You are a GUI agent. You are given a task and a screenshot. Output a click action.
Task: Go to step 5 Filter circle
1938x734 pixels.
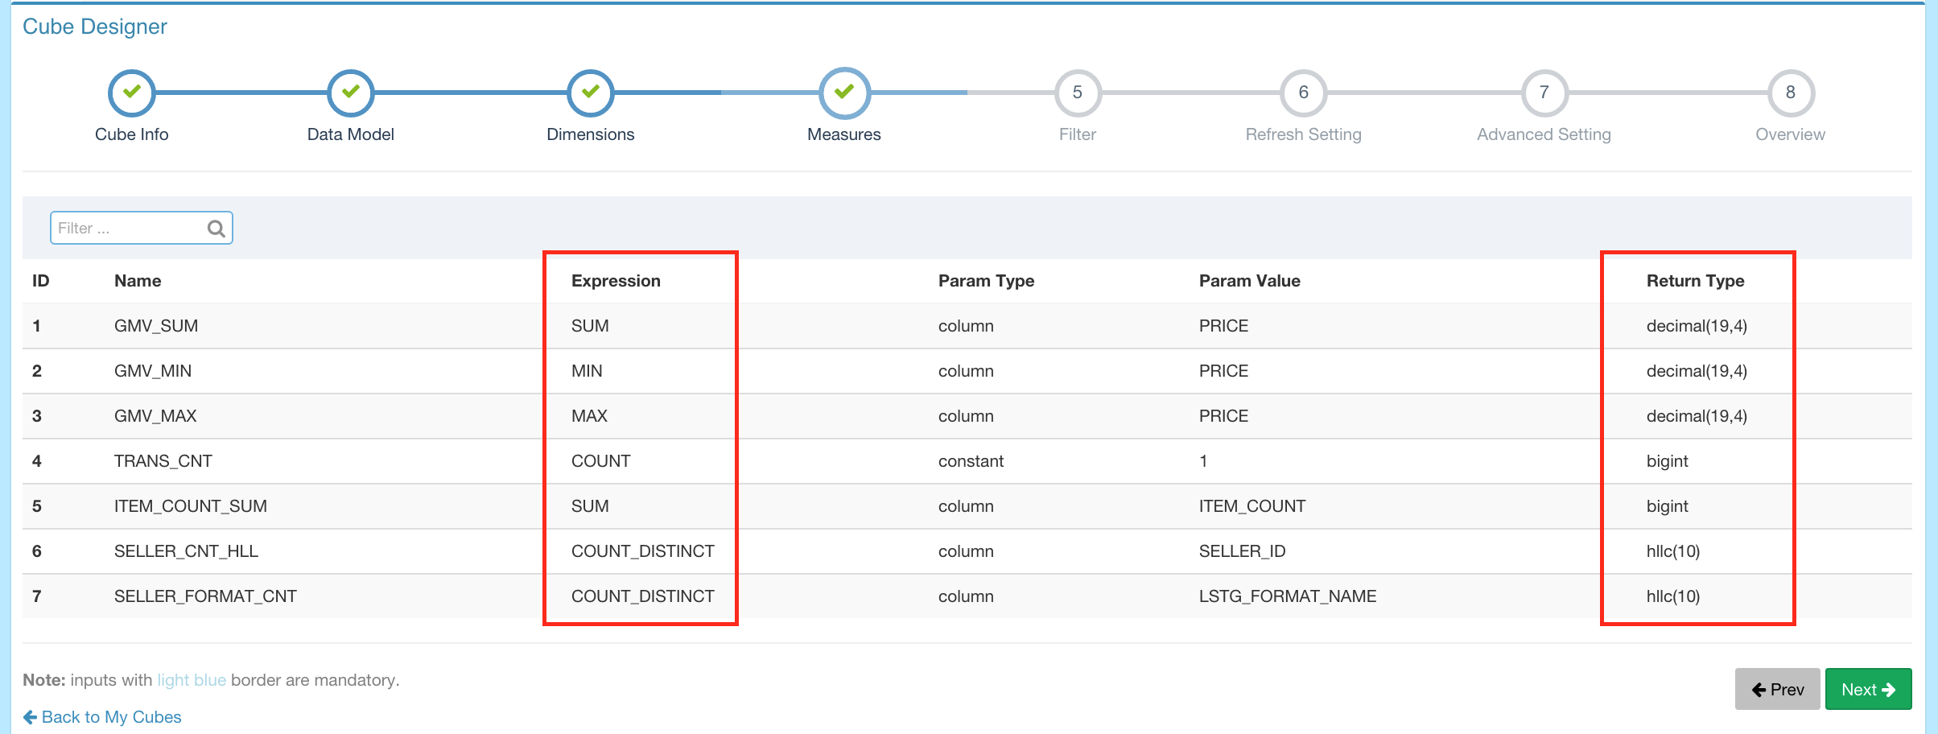1077,93
